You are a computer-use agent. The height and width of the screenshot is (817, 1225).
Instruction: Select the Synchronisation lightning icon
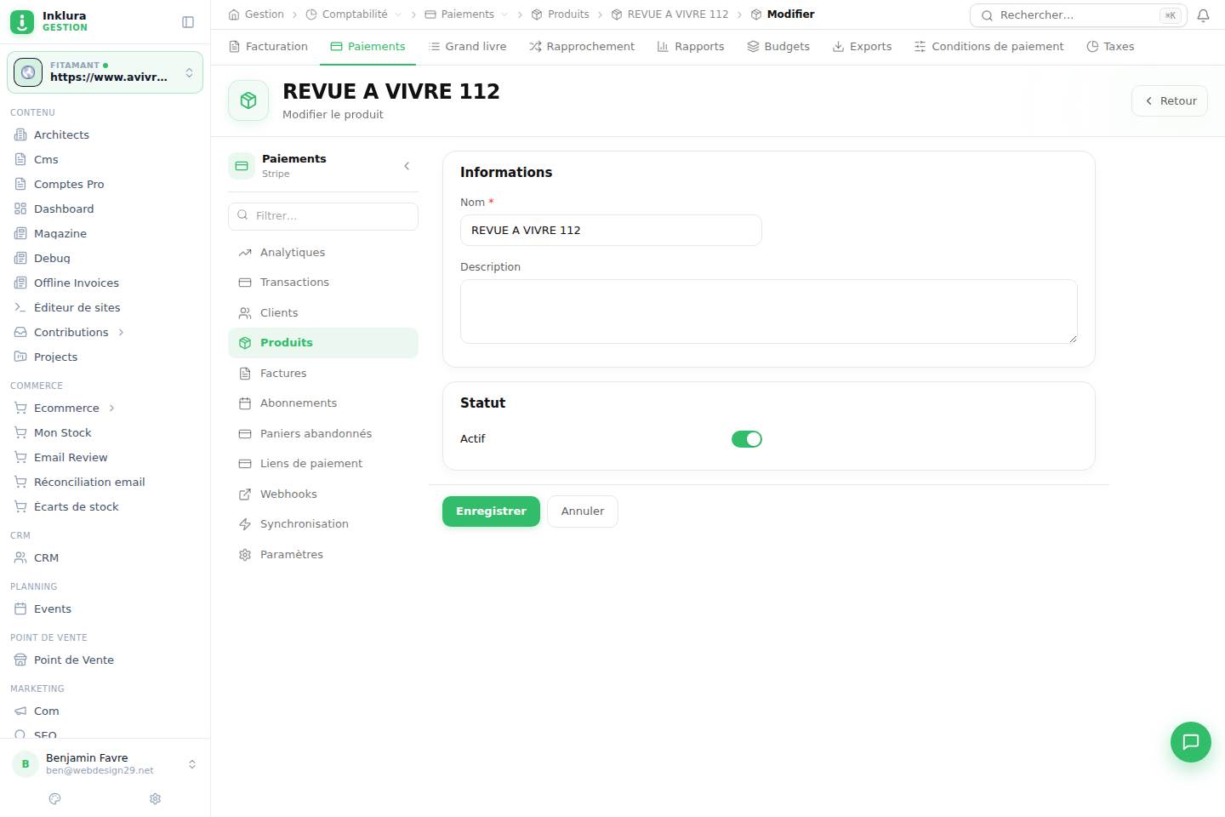245,524
